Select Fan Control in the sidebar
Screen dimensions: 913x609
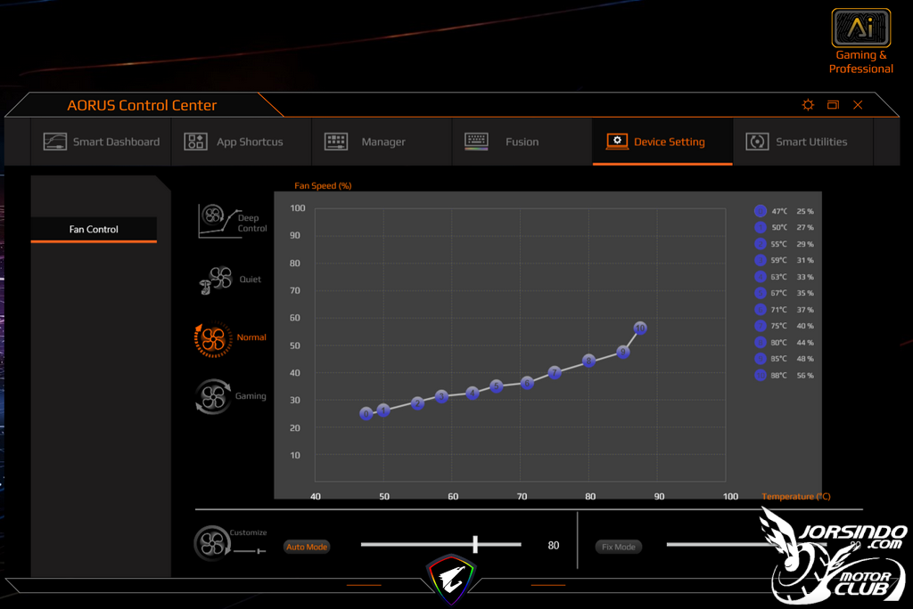click(94, 229)
